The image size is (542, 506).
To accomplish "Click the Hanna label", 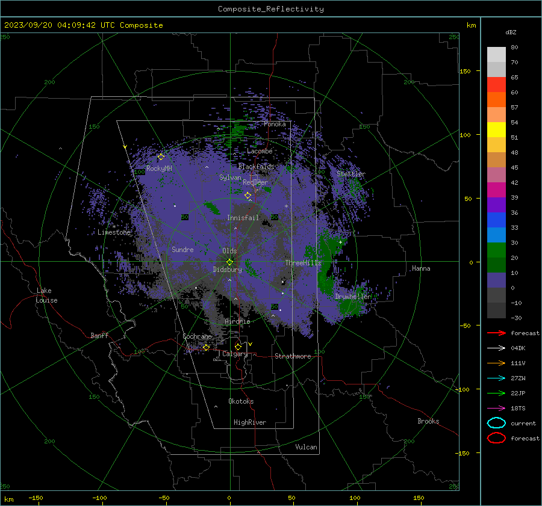I will (421, 268).
